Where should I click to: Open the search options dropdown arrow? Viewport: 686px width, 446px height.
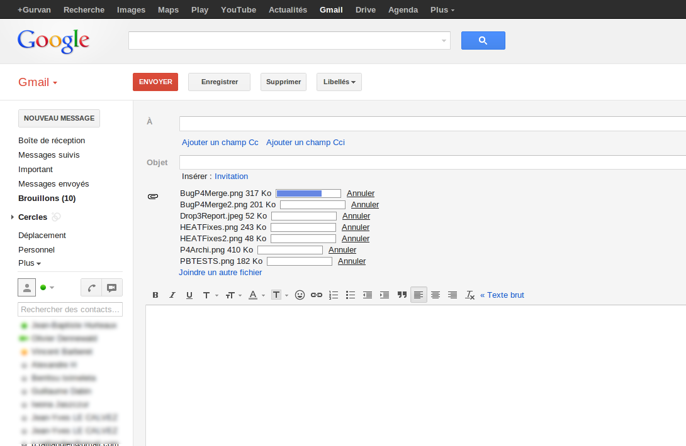pos(444,41)
